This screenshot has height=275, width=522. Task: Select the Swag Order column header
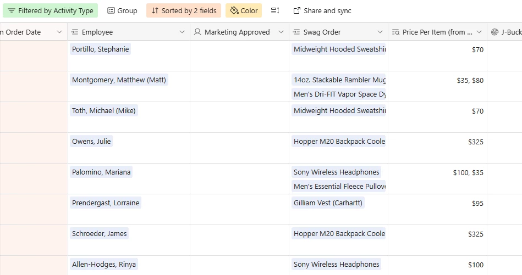[338, 32]
